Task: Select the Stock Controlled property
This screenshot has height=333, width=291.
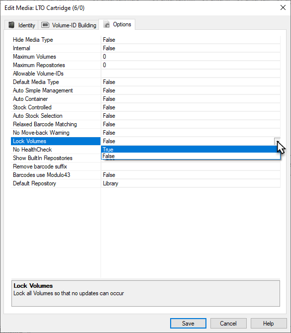Action: point(56,107)
